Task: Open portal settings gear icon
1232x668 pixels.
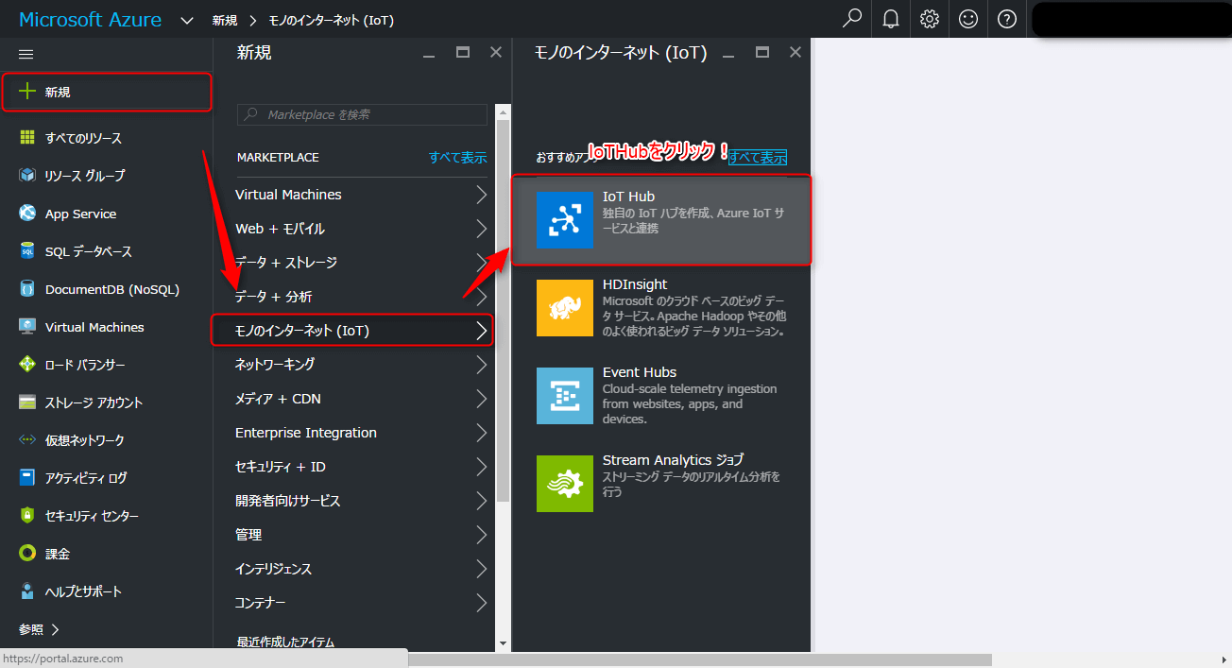Action: (930, 19)
